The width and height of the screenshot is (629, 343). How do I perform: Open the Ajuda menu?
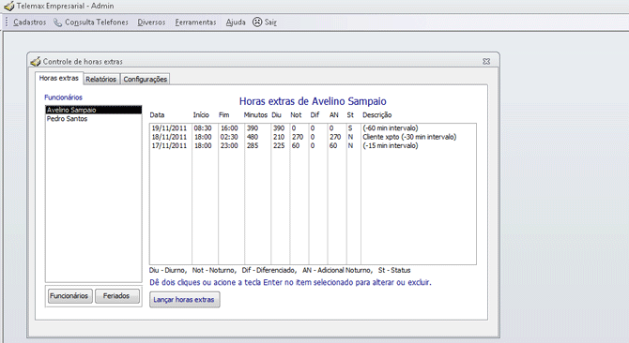point(236,22)
